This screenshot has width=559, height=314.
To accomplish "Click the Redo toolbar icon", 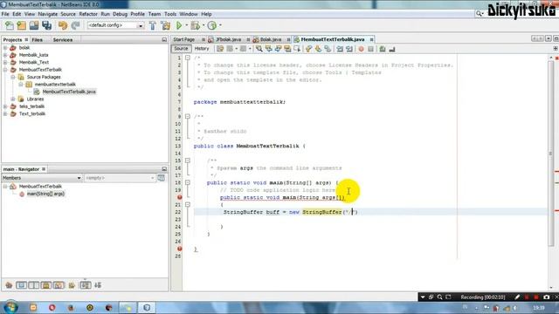I will [75, 25].
